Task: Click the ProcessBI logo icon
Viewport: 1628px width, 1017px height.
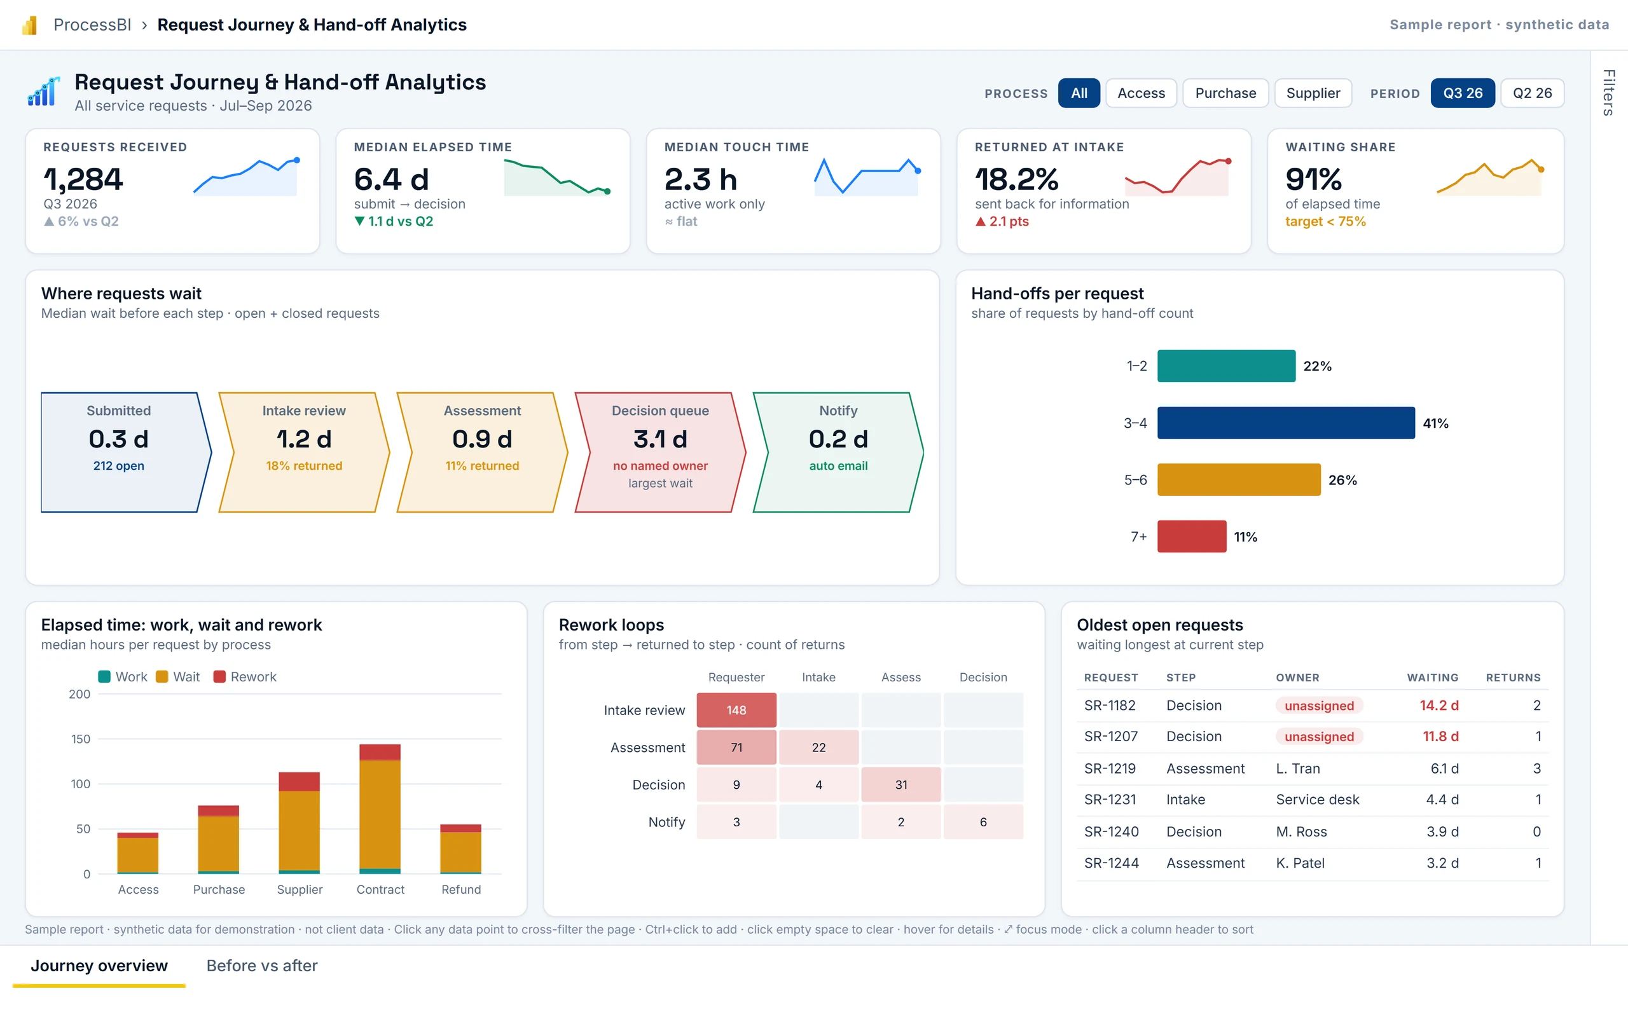Action: [x=30, y=25]
